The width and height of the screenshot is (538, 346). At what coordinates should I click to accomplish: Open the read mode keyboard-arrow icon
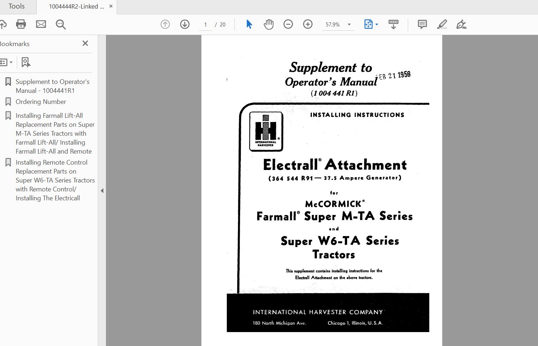coord(394,24)
